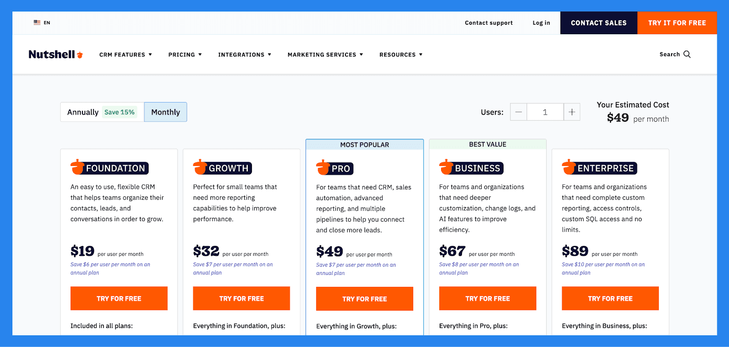Open the Integrations dropdown
Image resolution: width=729 pixels, height=347 pixels.
click(245, 55)
